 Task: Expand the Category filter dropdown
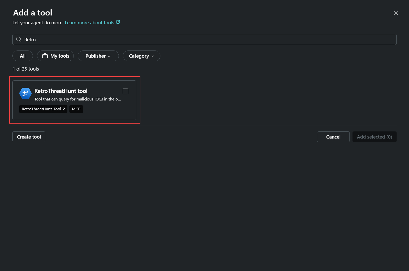point(141,56)
